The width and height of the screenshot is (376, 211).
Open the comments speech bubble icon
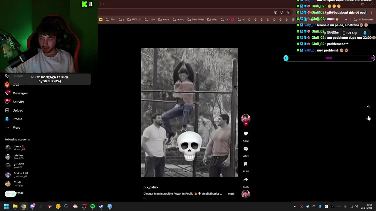click(246, 149)
